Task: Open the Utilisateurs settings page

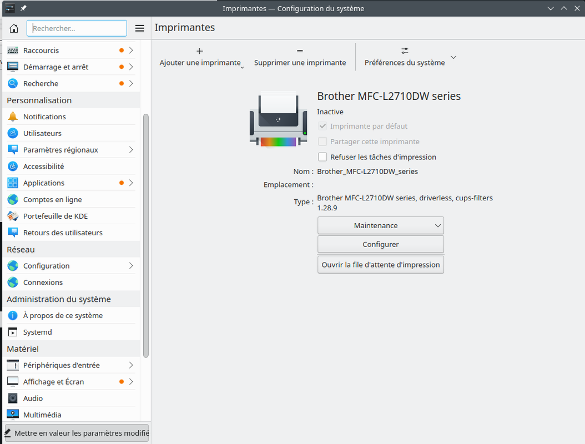Action: coord(71,133)
